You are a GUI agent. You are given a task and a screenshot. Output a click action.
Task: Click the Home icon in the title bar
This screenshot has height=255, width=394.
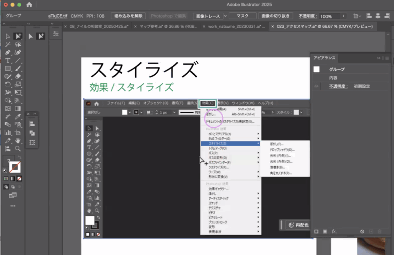[29, 5]
